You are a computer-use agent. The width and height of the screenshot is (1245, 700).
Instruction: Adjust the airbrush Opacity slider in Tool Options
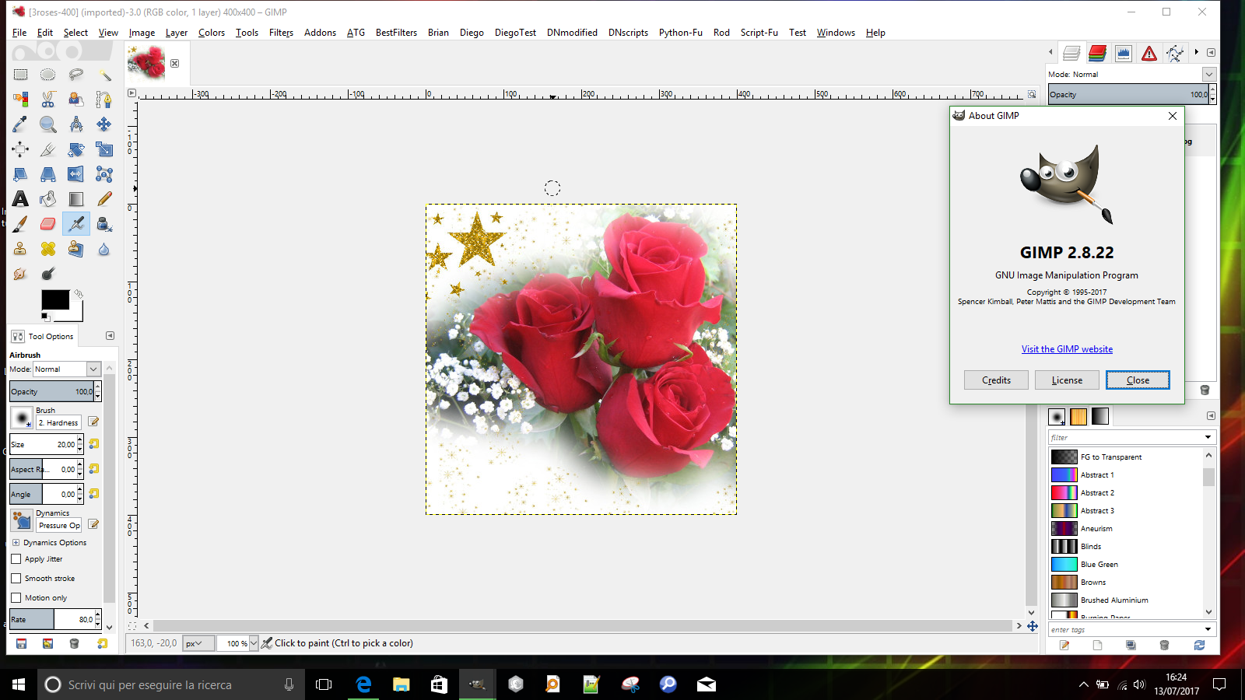click(x=51, y=392)
